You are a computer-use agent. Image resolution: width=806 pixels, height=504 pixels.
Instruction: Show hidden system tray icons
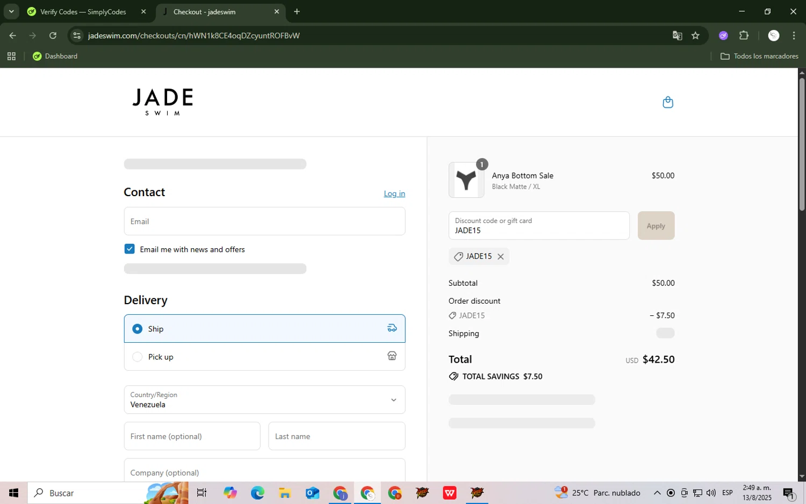[x=657, y=493]
